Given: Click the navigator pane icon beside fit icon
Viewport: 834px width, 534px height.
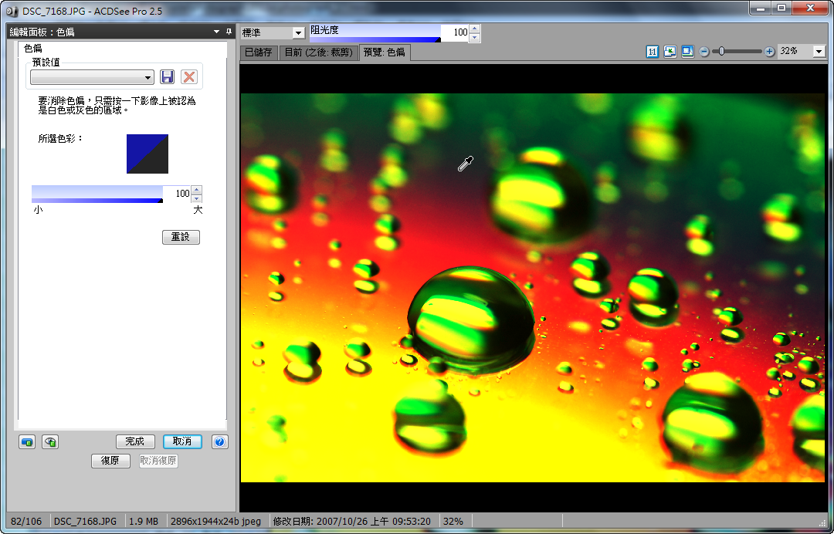Looking at the screenshot, I should (687, 52).
